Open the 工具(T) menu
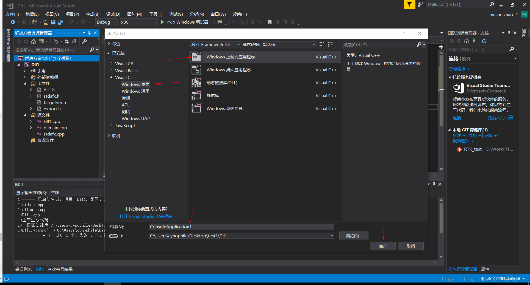Viewport: 530px width, 285px height. point(156,14)
